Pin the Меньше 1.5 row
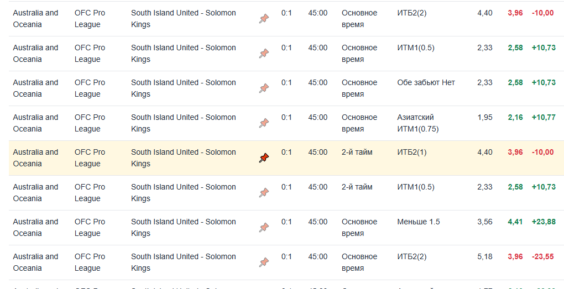 click(264, 228)
